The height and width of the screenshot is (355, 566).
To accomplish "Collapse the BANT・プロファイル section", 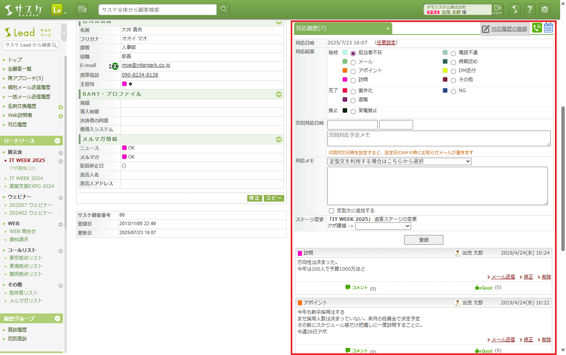I will point(279,95).
